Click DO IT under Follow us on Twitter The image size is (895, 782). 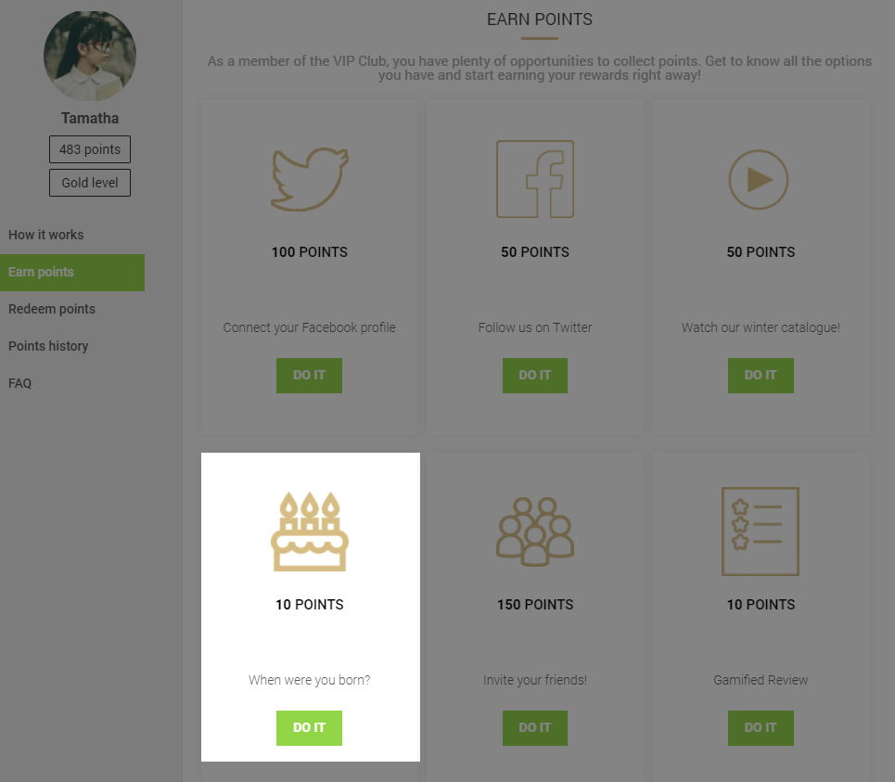[535, 376]
